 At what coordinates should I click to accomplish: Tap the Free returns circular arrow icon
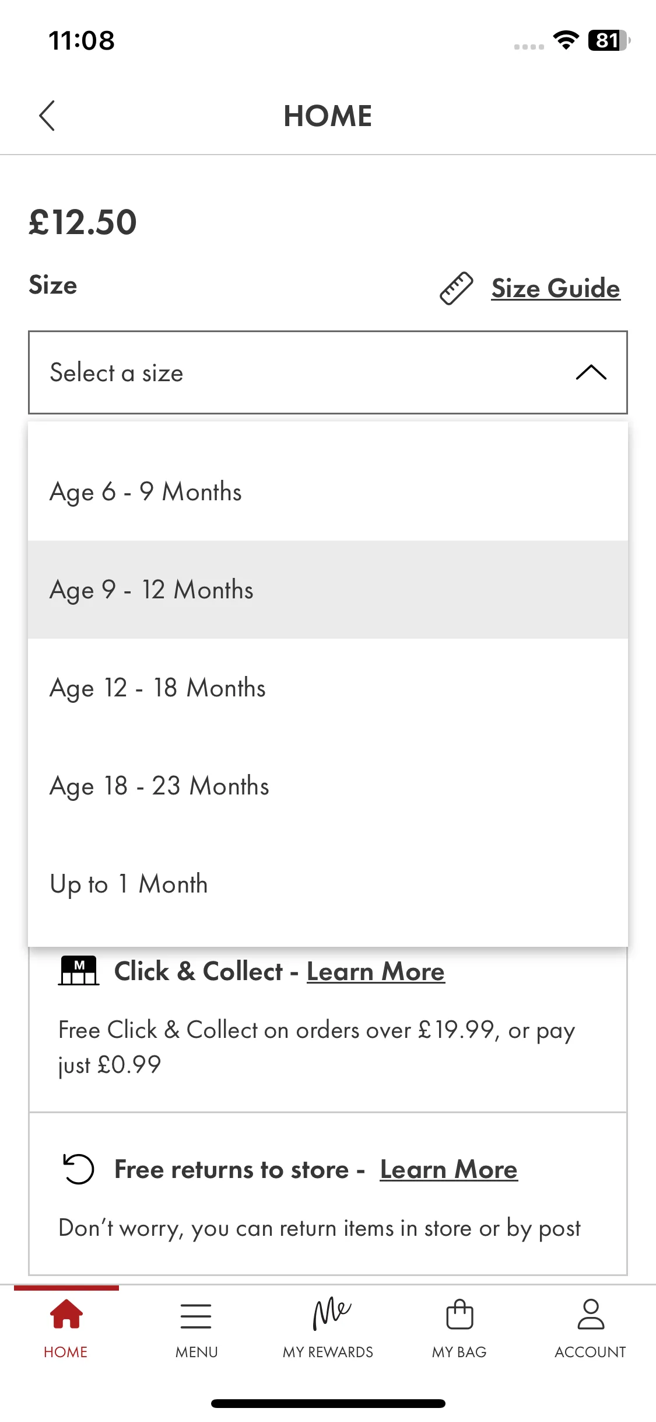(x=78, y=1169)
